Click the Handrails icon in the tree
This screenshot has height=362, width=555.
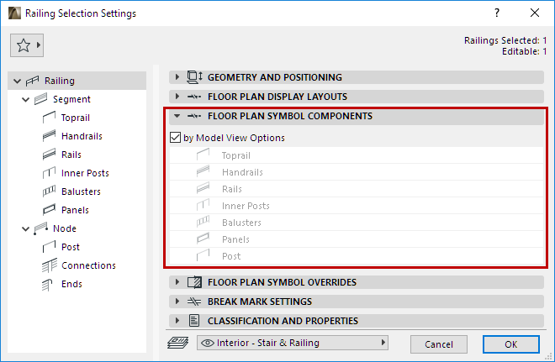coord(48,136)
